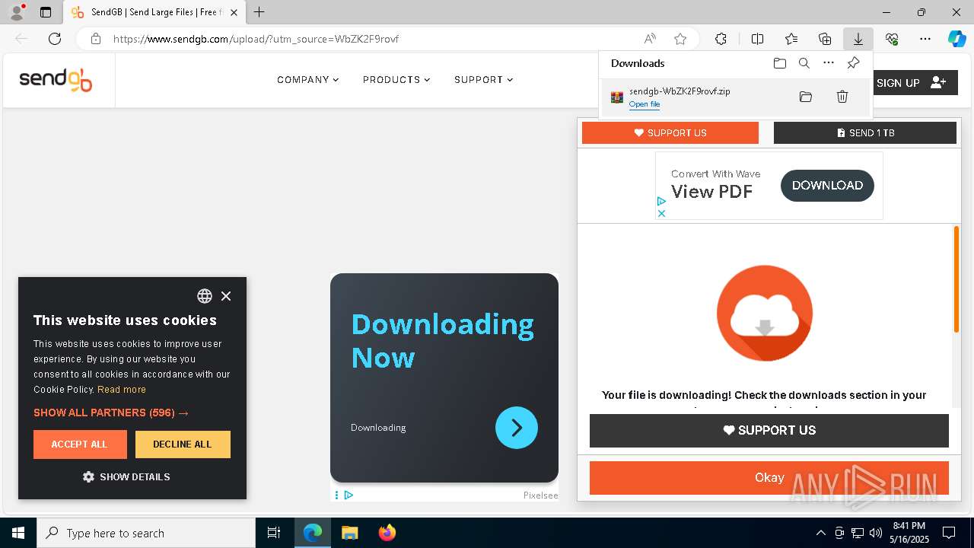Expand the COMPANY menu
The width and height of the screenshot is (974, 548).
(x=307, y=80)
